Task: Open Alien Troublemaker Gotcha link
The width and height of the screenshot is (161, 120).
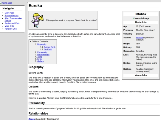Action: point(13,19)
